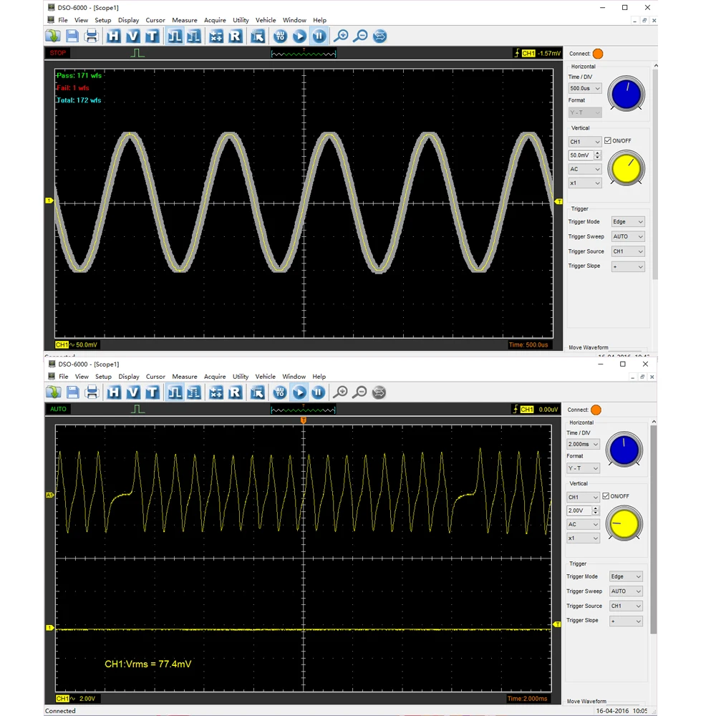The height and width of the screenshot is (716, 716).
Task: Click Print icon in bottom window toolbar
Action: tap(92, 392)
